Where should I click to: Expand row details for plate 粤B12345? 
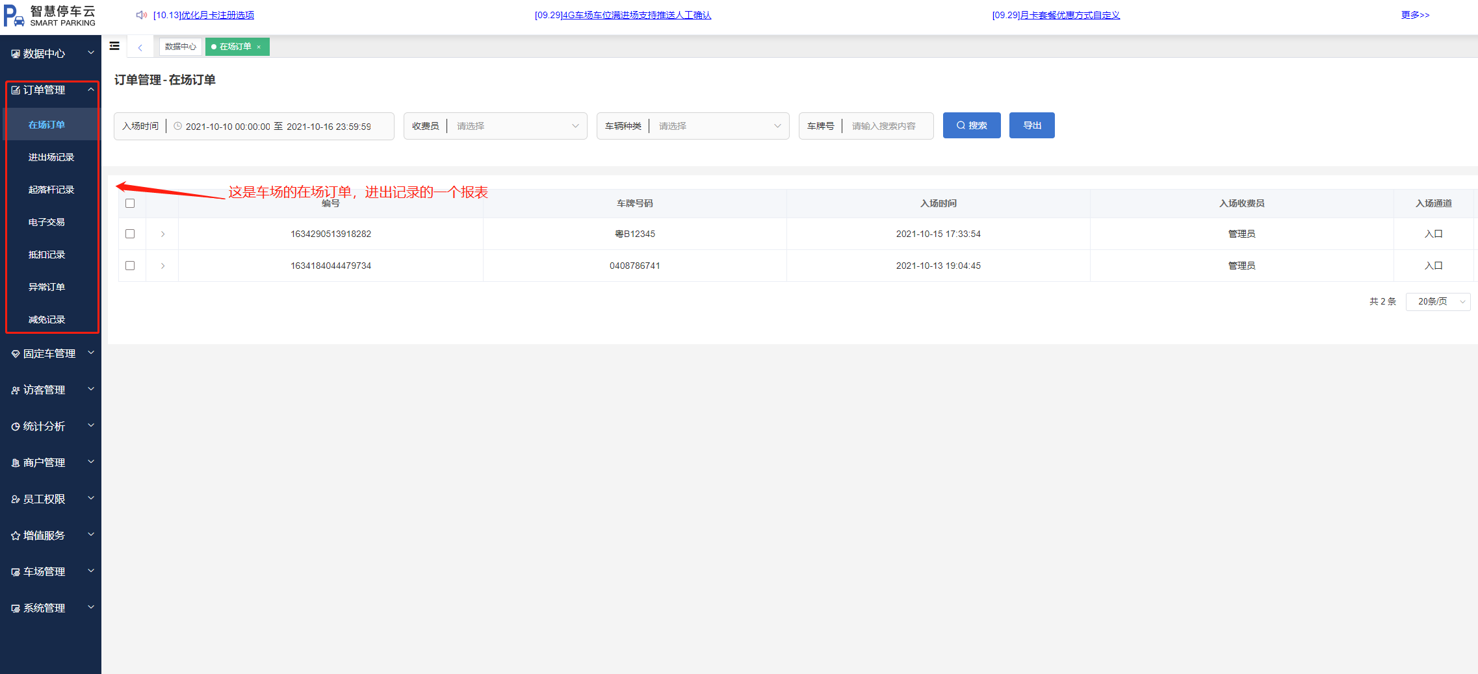162,234
